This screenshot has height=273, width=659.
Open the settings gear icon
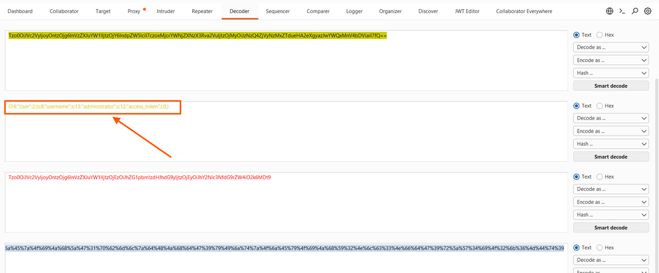point(647,11)
